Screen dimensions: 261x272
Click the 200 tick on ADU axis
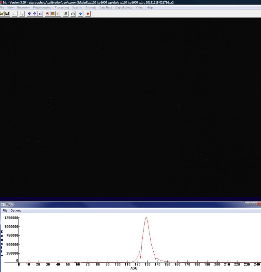[x=217, y=264]
